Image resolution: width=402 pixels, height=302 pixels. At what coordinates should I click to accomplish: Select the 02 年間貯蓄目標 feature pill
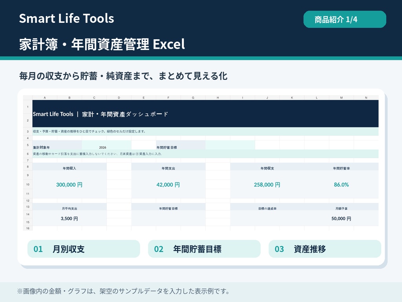tap(204, 249)
